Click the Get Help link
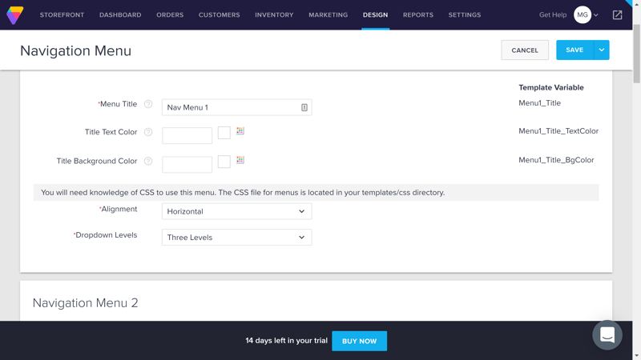 [x=553, y=15]
